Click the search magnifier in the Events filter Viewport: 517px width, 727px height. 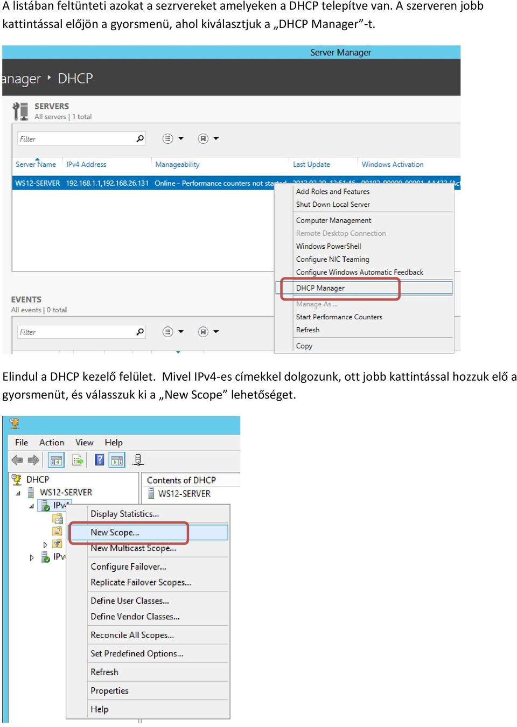(140, 332)
